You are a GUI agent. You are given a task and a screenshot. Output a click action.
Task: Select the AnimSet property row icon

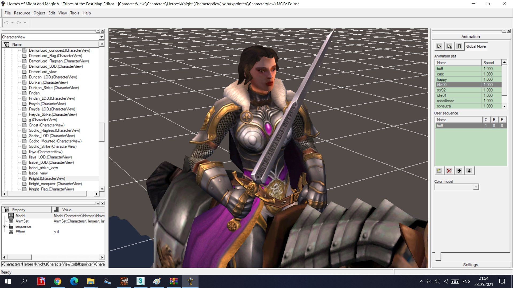(x=11, y=221)
